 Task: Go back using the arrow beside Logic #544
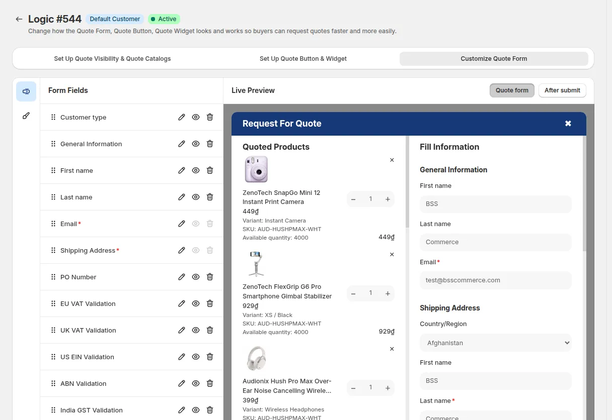coord(19,19)
